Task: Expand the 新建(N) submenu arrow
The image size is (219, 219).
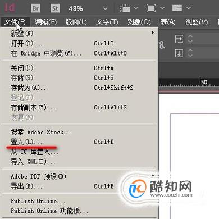Action: click(x=153, y=33)
